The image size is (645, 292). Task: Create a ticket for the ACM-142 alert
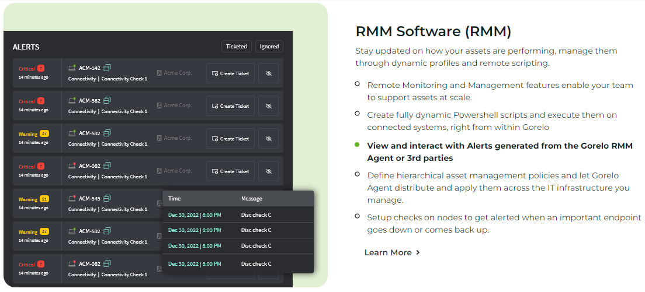(230, 73)
